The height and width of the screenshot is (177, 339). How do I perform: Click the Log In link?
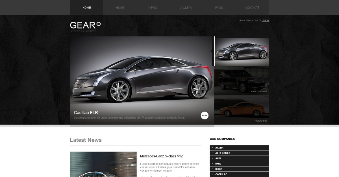pos(265,20)
